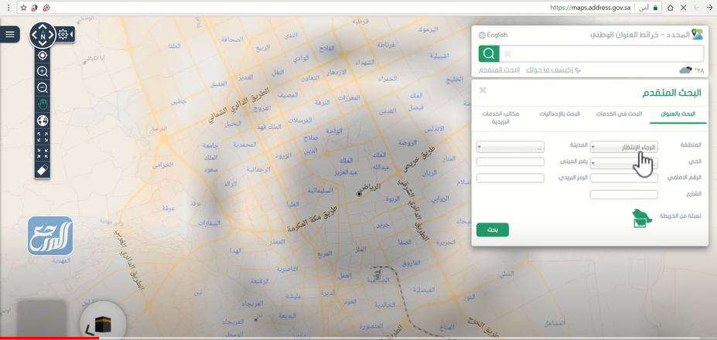The image size is (717, 340).
Task: Switch to البحث في الخدمات tab
Action: pos(624,114)
